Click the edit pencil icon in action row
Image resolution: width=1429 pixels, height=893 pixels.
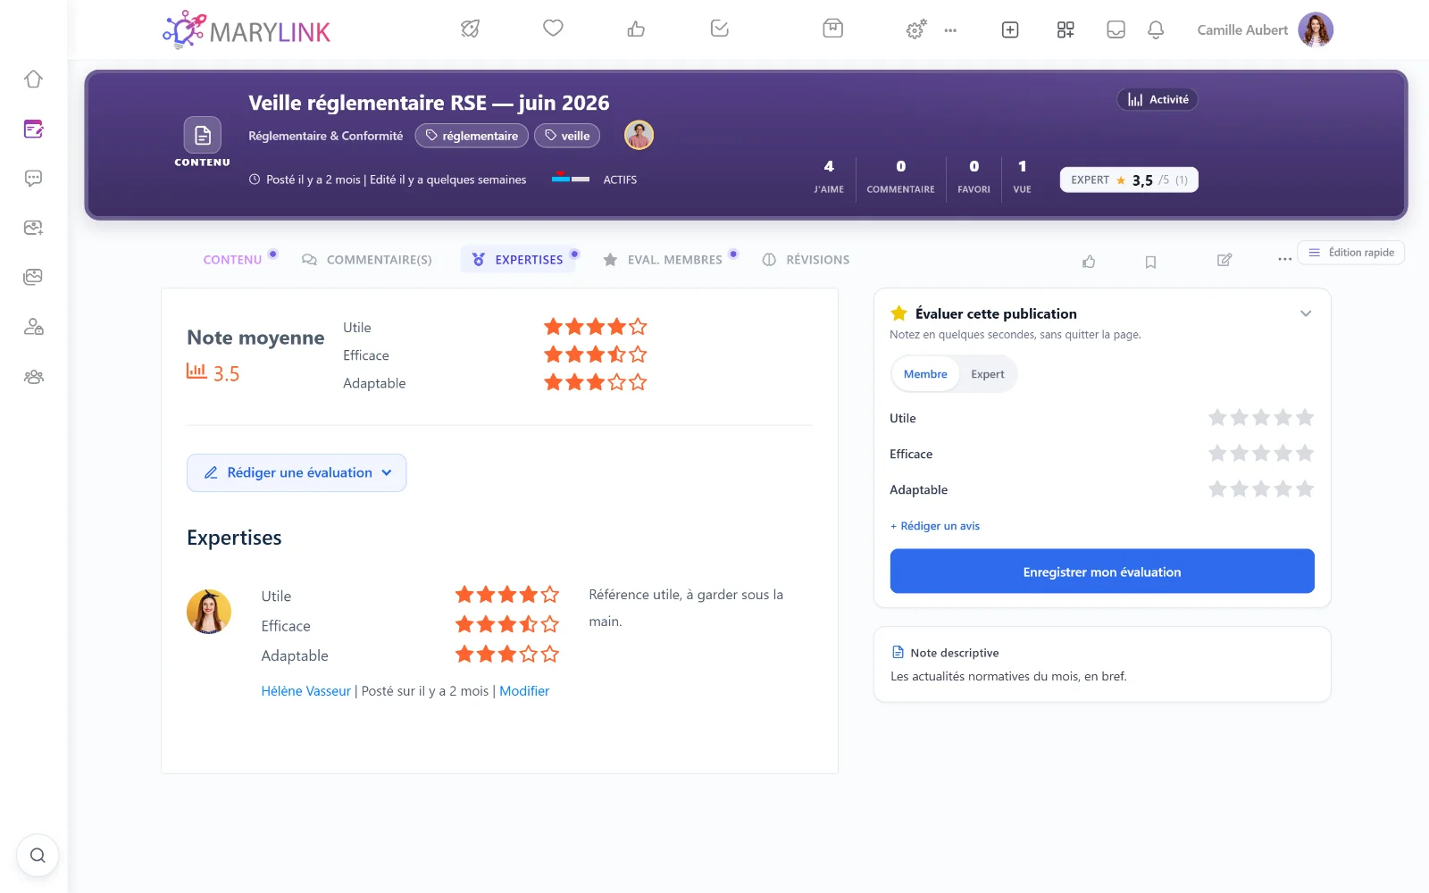point(1224,260)
